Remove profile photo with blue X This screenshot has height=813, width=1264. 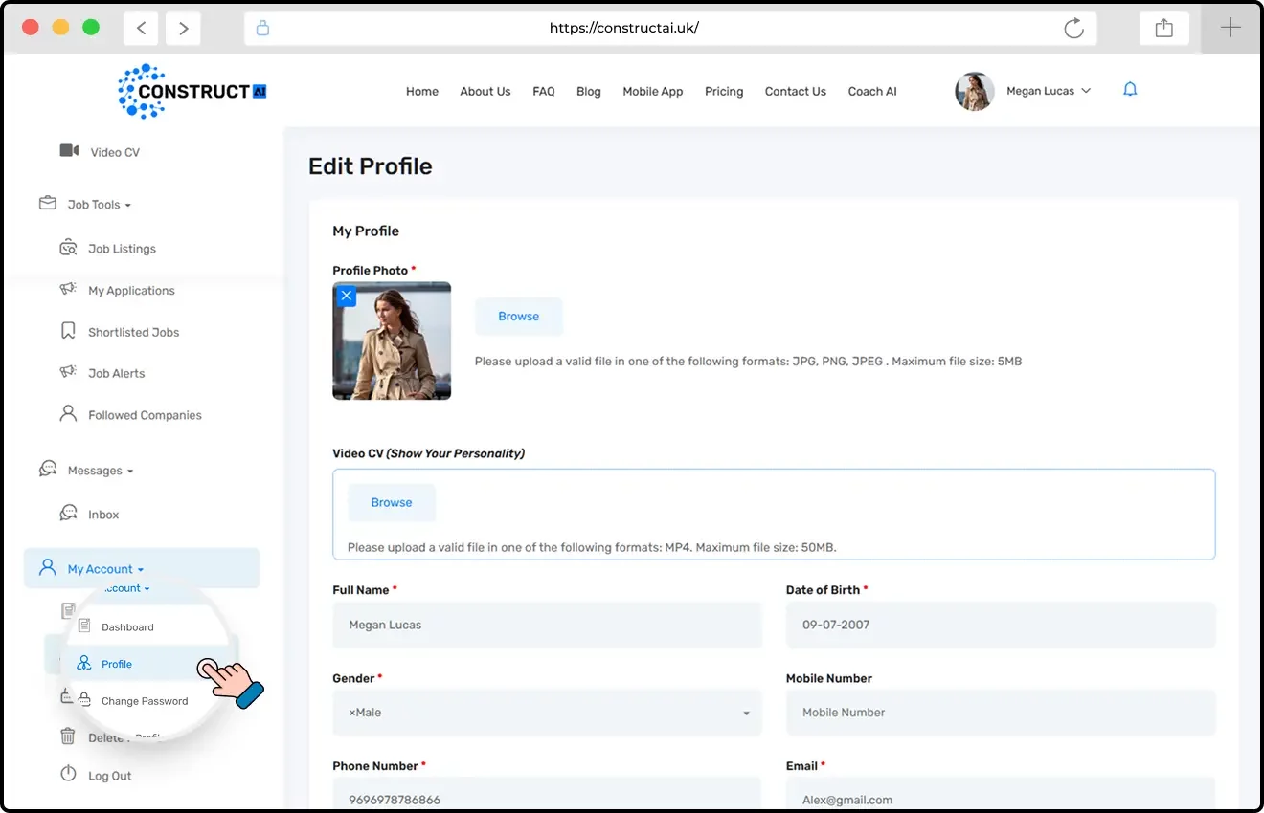[x=347, y=296]
